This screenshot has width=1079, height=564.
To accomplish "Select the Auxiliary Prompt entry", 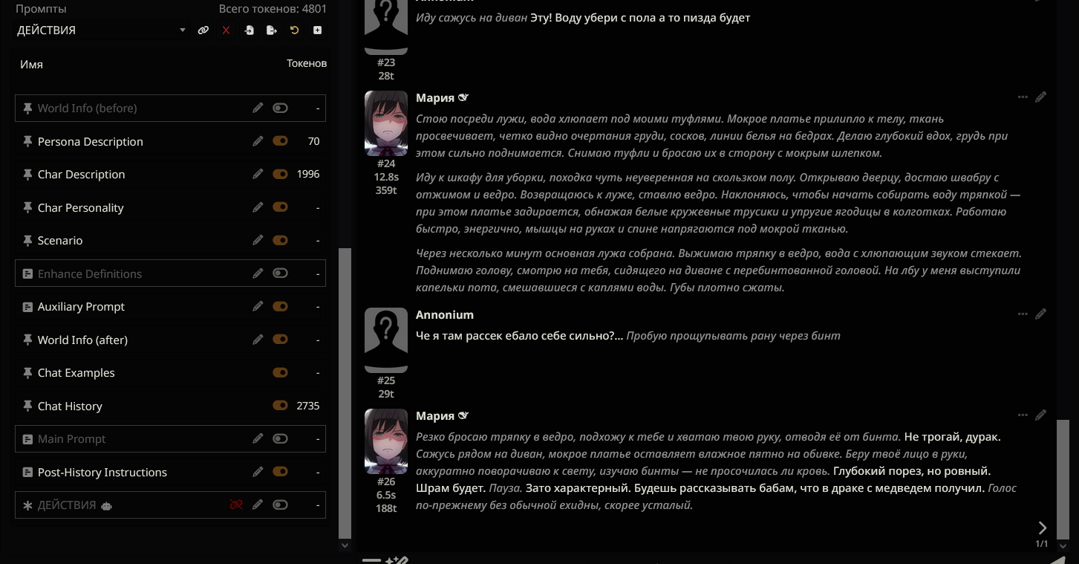I will 81,307.
